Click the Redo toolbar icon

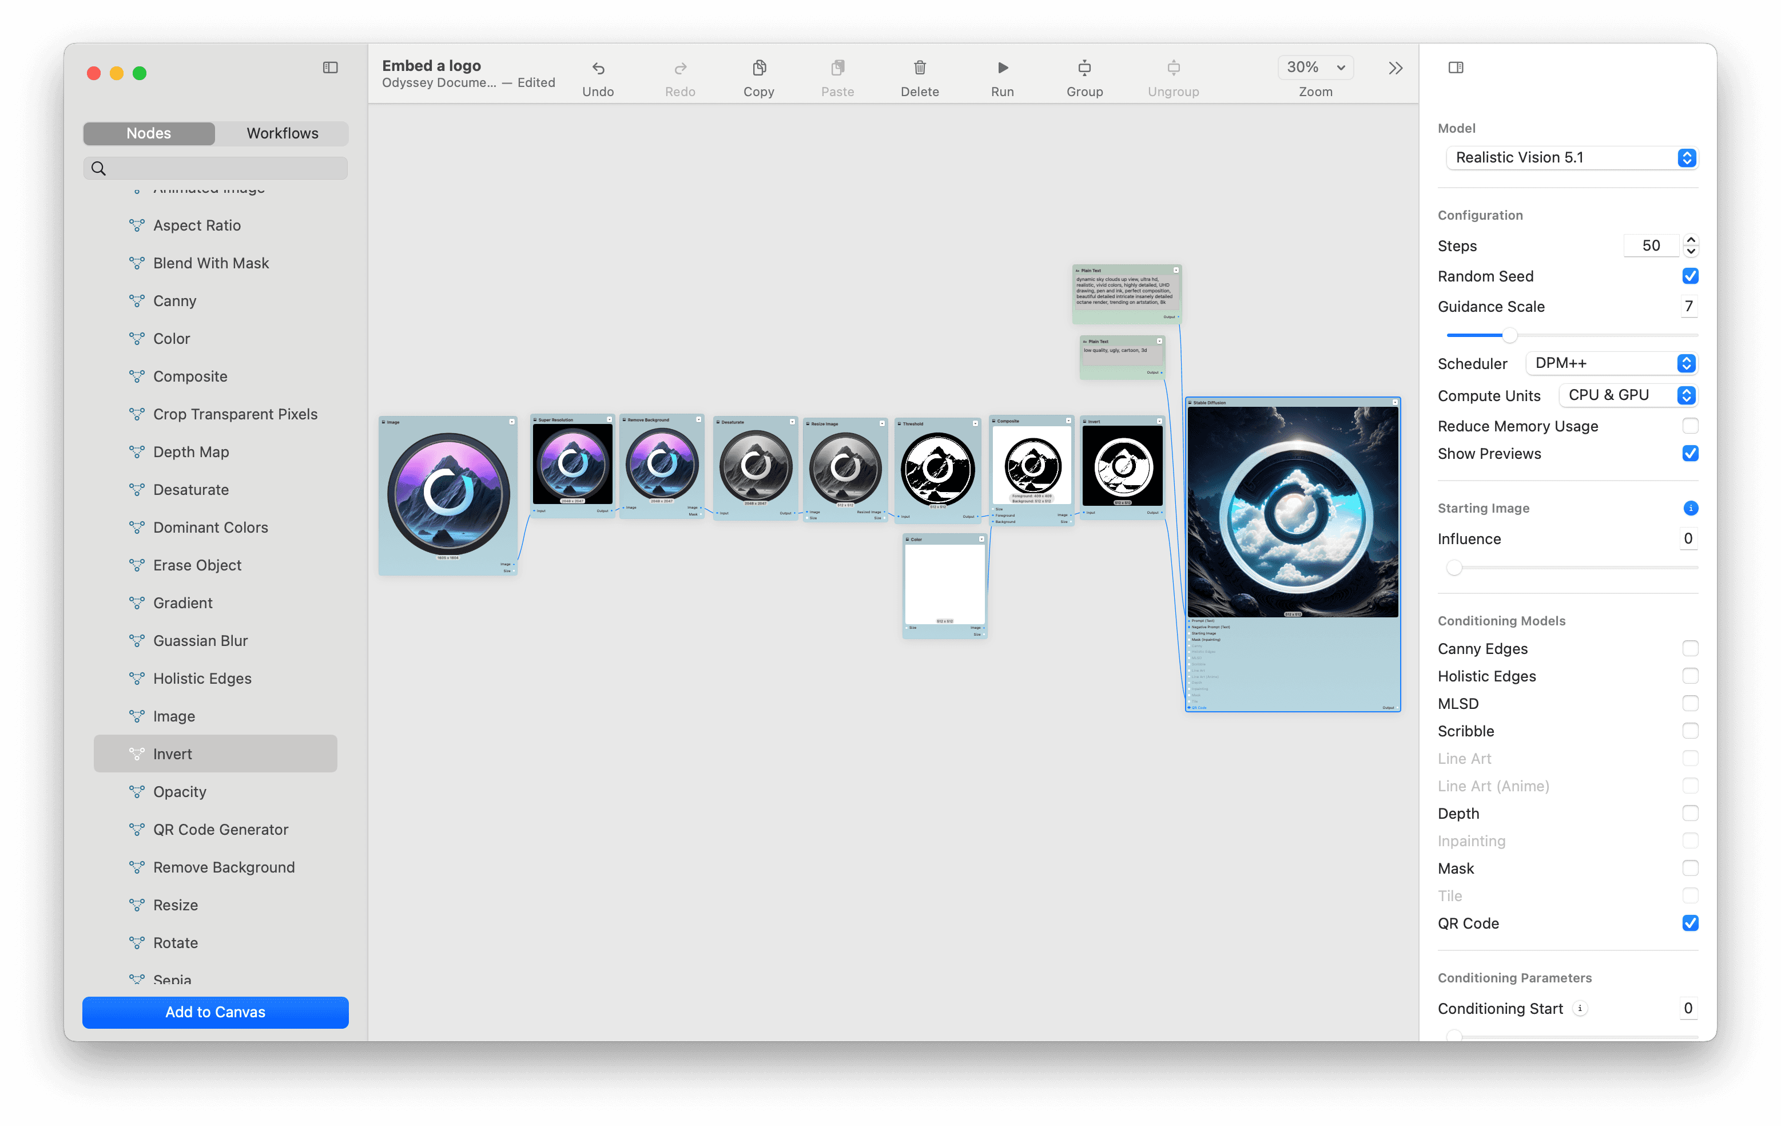point(679,68)
